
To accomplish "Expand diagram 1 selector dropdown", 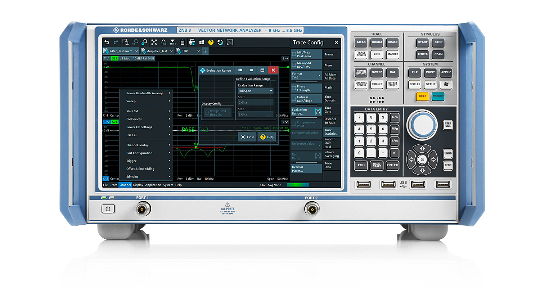I will pos(285,58).
